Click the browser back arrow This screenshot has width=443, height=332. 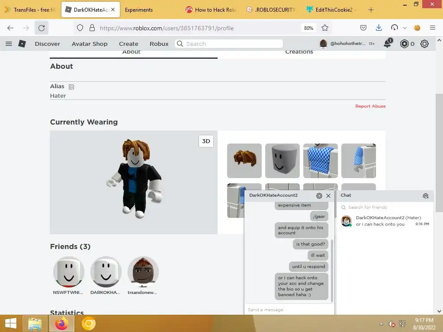click(10, 28)
